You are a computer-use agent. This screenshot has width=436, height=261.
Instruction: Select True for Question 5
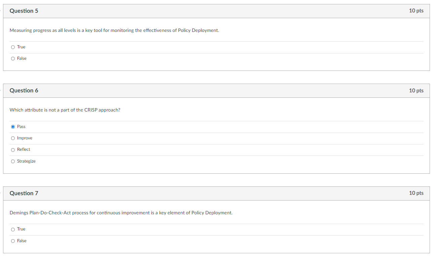click(13, 47)
